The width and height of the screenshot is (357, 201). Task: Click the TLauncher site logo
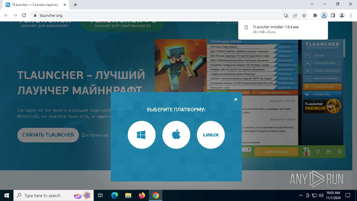(x=45, y=24)
